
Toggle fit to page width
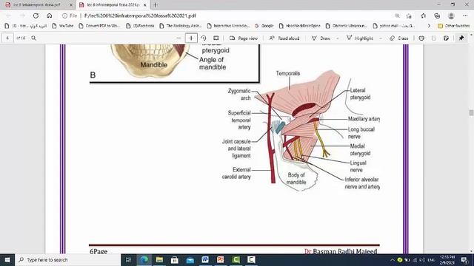[x=216, y=38]
